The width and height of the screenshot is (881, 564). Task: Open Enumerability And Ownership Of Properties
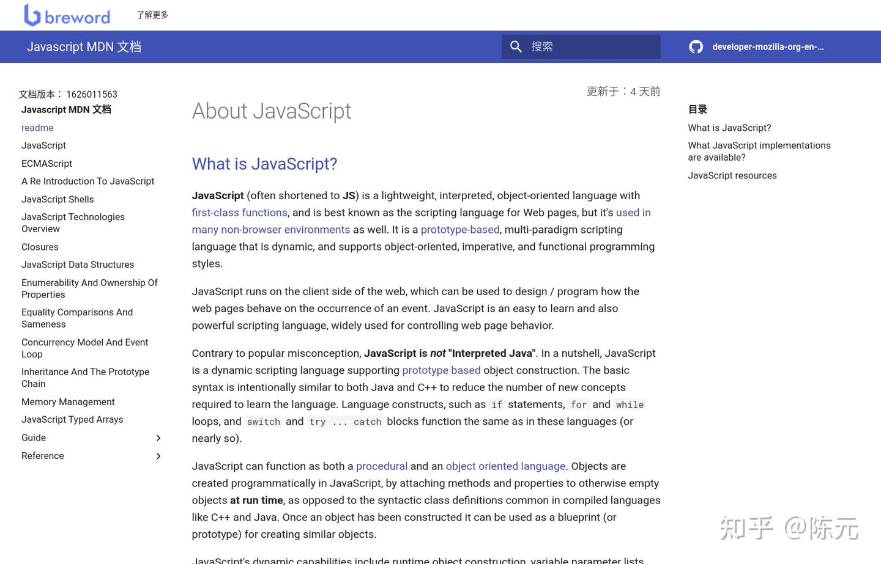[89, 288]
